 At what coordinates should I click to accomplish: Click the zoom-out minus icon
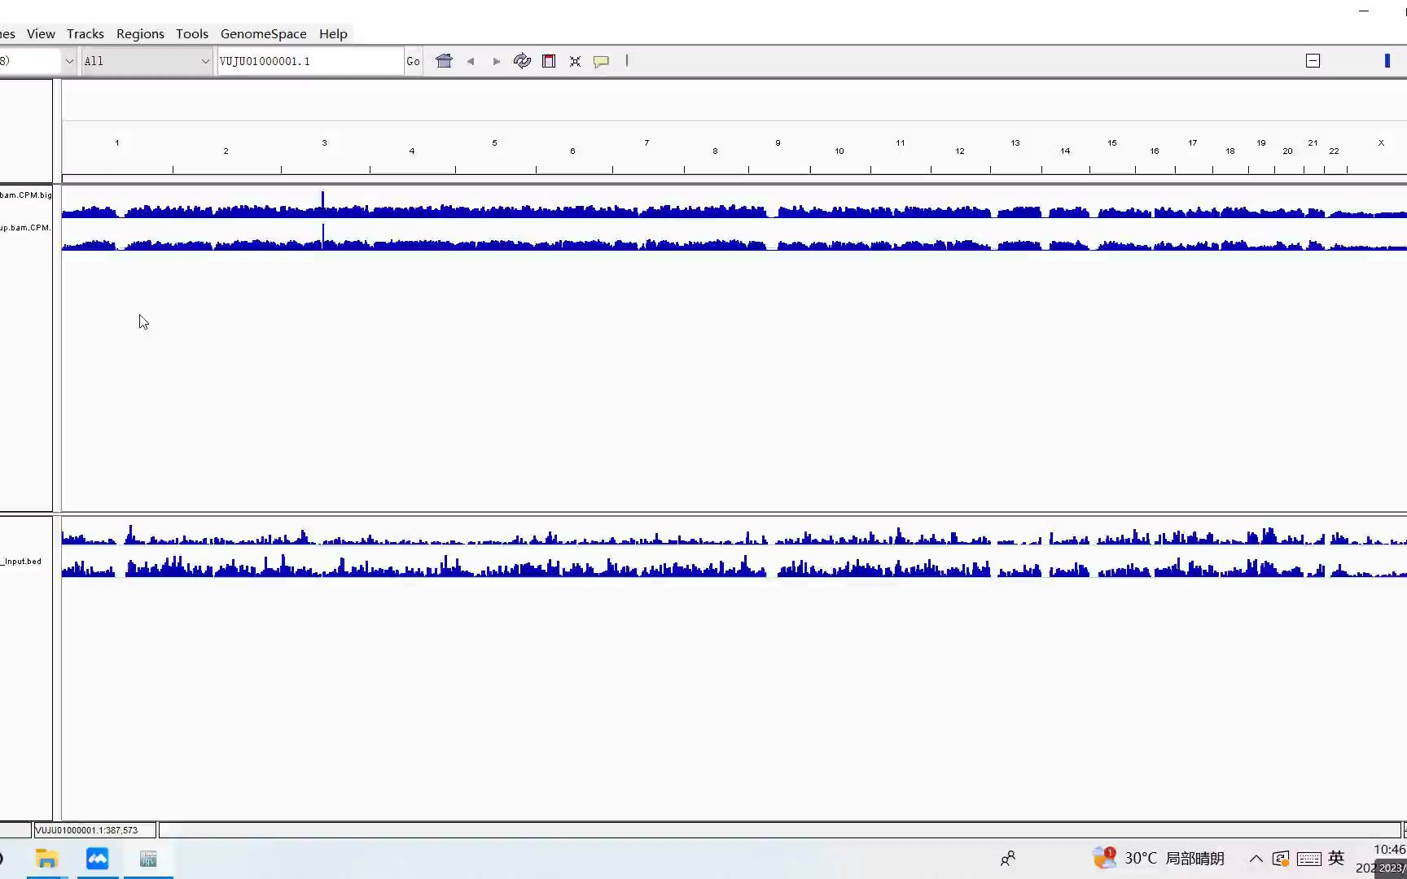1313,61
